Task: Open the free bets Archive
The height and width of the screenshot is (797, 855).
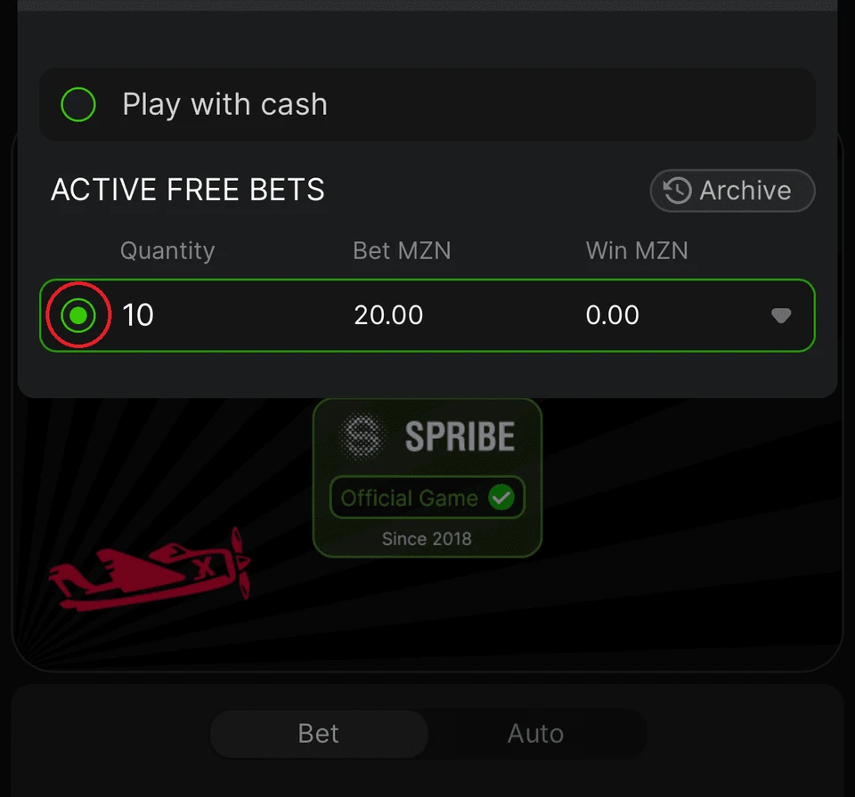Action: 732,191
